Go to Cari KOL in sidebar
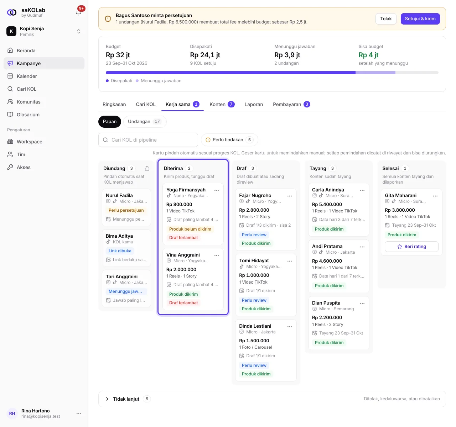This screenshot has height=427, width=456. (44, 89)
